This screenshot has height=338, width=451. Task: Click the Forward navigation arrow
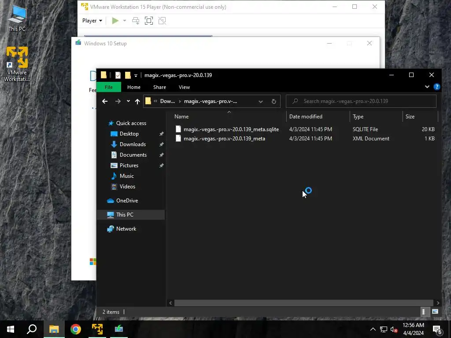click(x=118, y=101)
